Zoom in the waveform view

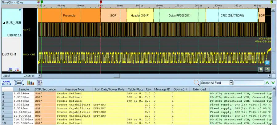[267, 70]
